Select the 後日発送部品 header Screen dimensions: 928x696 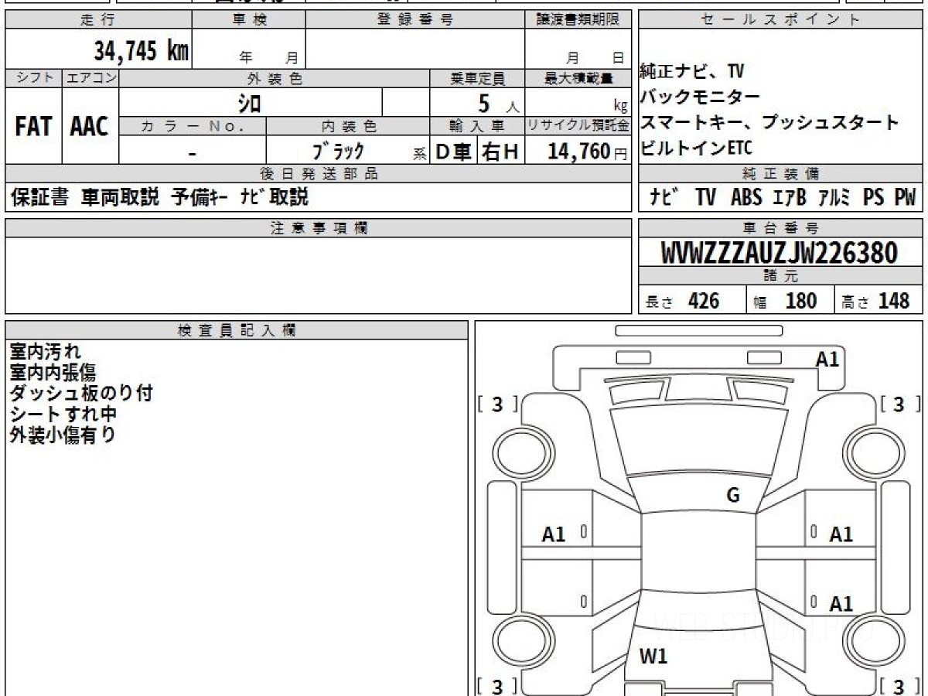tap(319, 173)
